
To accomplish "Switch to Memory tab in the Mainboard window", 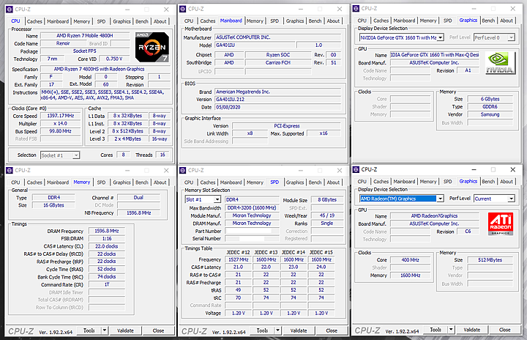I will [255, 21].
